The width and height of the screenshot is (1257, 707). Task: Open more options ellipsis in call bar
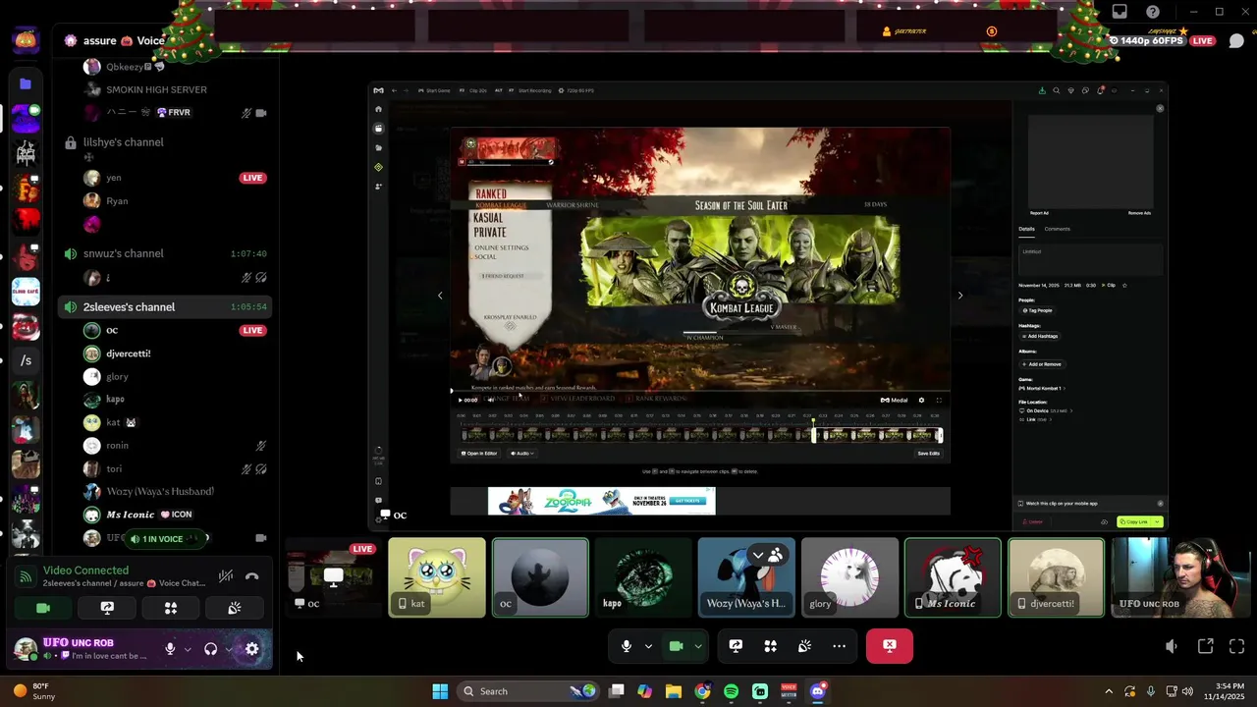[839, 646]
